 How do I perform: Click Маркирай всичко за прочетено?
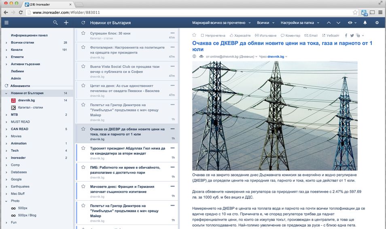[221, 23]
